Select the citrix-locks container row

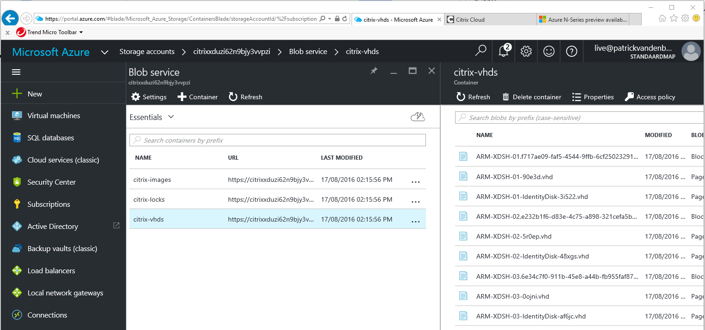point(277,199)
